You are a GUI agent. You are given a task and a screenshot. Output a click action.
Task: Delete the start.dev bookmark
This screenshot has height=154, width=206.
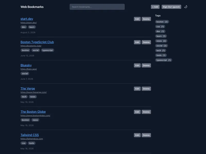pos(146,19)
